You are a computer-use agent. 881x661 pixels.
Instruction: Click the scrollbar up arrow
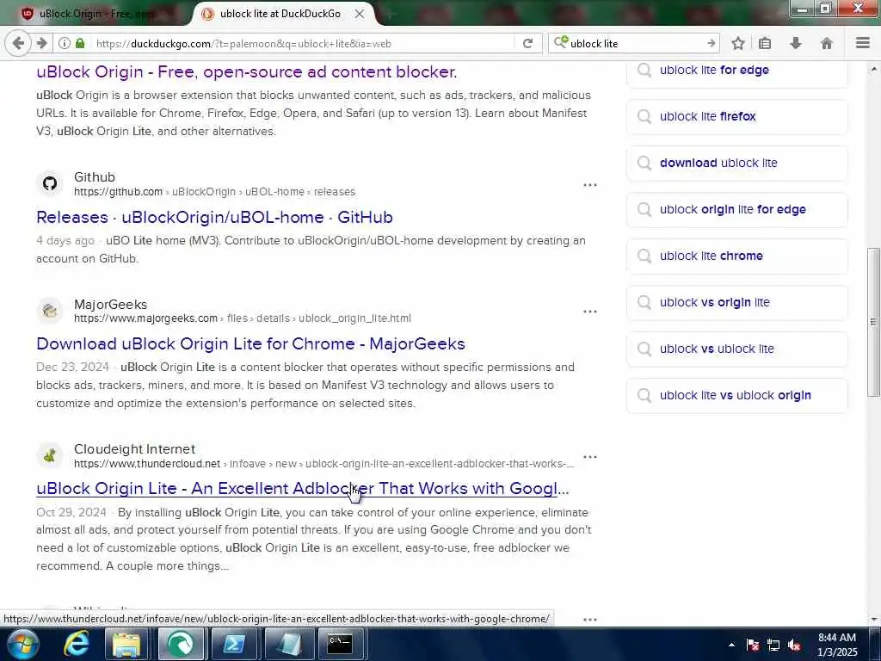[873, 69]
